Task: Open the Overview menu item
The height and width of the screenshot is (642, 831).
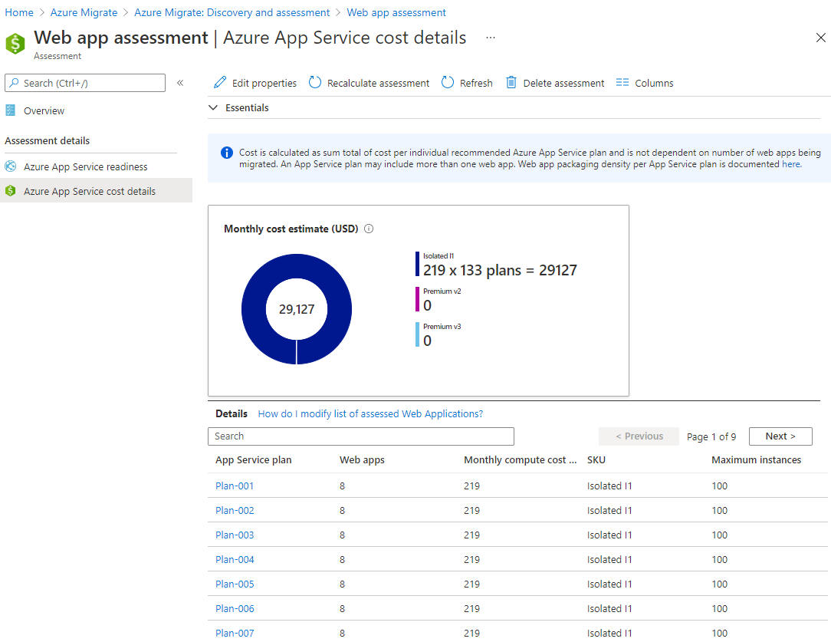Action: tap(44, 111)
